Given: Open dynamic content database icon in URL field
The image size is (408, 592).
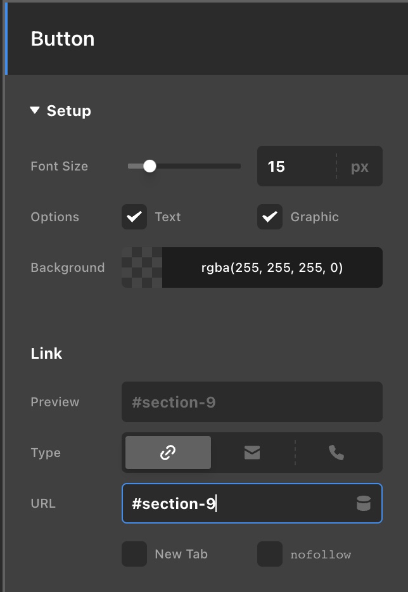Looking at the screenshot, I should coord(364,504).
